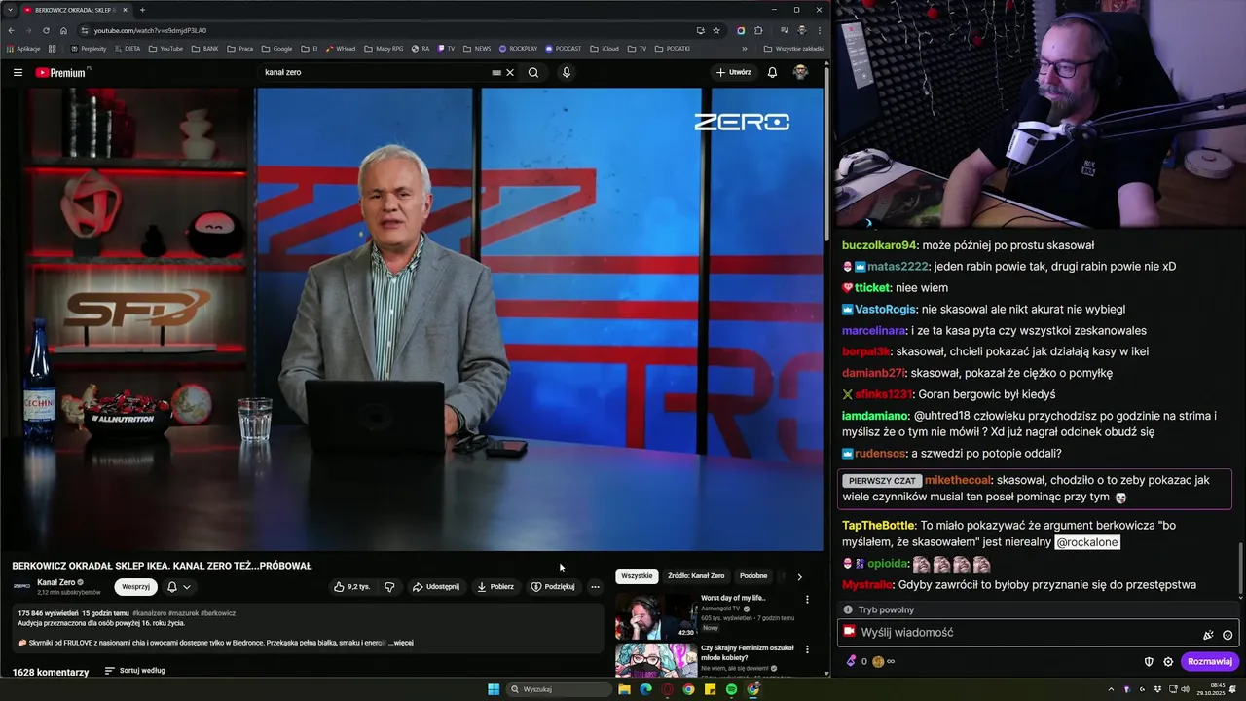Open the Perplexity bookmark
The height and width of the screenshot is (701, 1246).
point(88,48)
